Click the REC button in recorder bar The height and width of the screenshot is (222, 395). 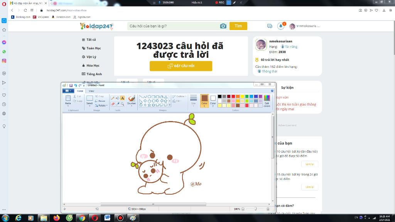(x=219, y=3)
